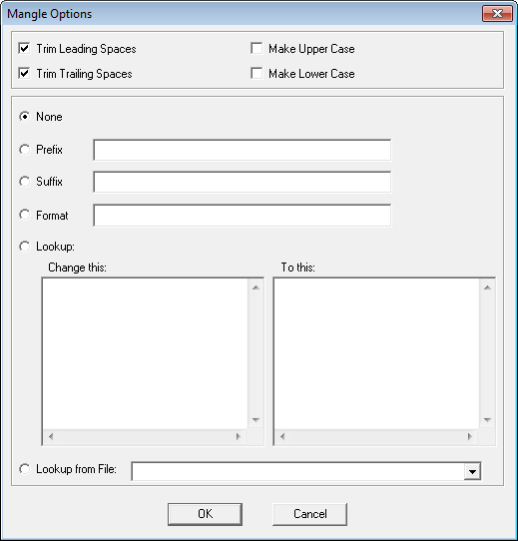
Task: Select the None radio button
Action: (25, 117)
